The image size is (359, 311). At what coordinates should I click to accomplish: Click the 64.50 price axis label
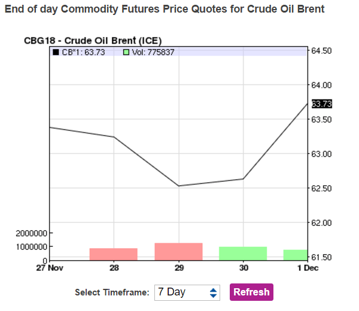click(x=322, y=51)
